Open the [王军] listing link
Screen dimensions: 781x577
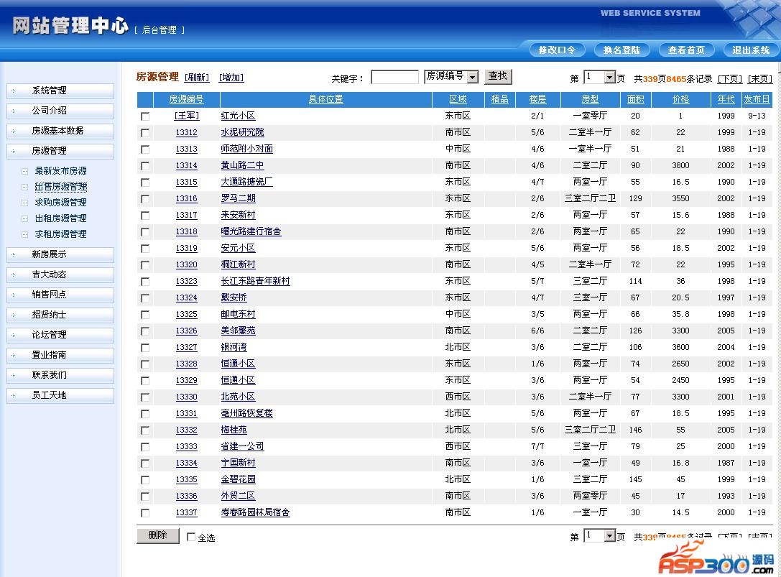click(x=186, y=116)
